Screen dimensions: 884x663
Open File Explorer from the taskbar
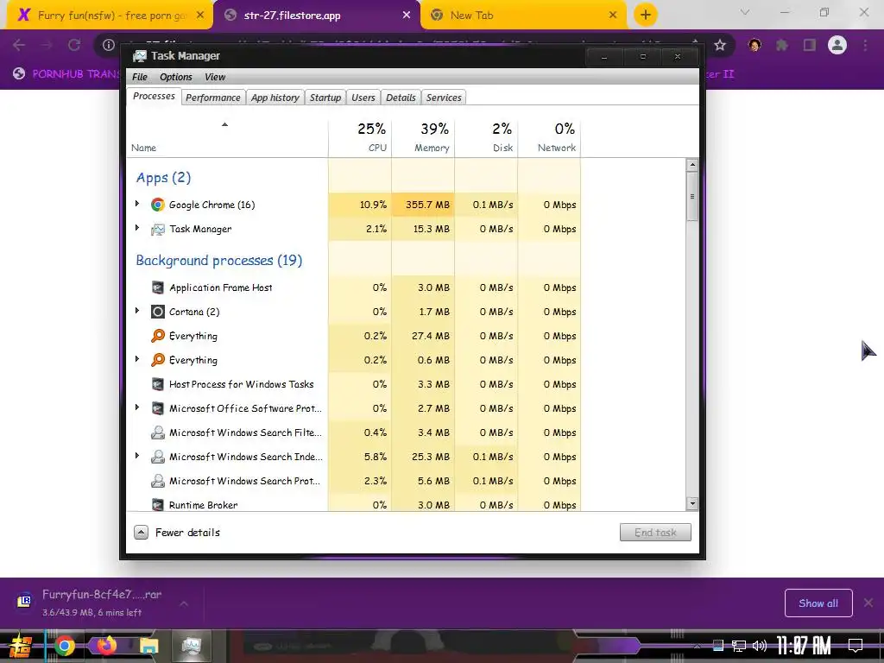(148, 646)
